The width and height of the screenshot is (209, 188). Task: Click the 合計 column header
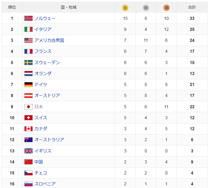[192, 7]
